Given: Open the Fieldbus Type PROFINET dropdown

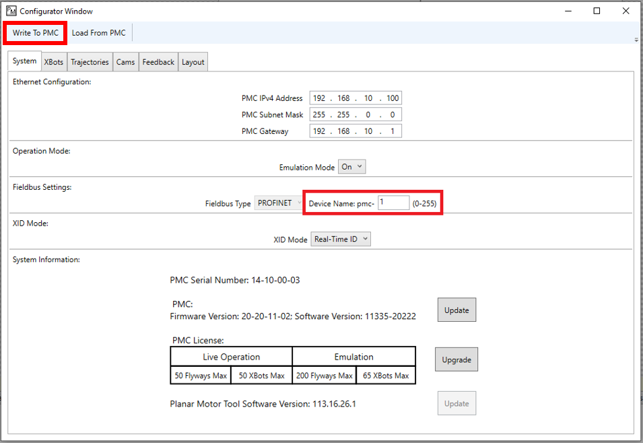Looking at the screenshot, I should (x=279, y=203).
